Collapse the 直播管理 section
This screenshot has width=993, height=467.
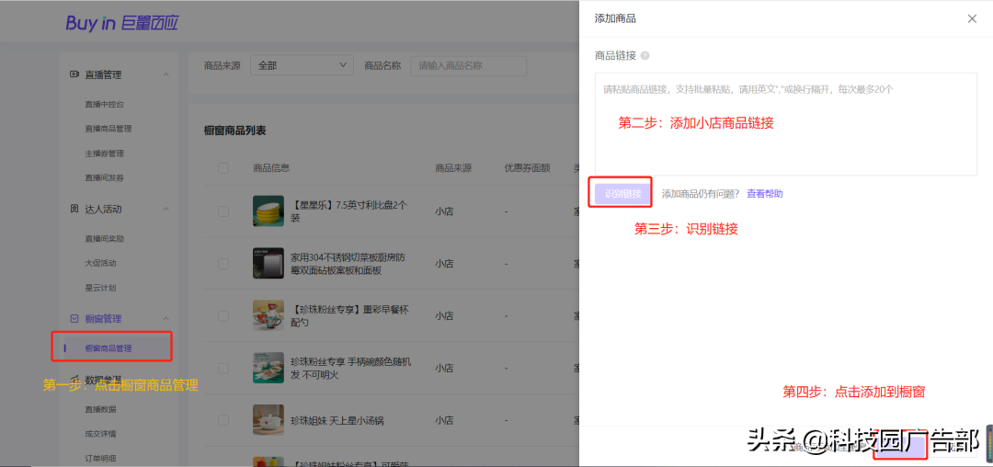[165, 74]
